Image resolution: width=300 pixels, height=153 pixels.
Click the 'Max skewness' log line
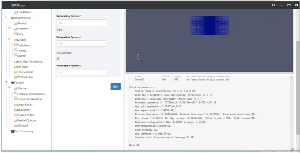[x=153, y=133]
